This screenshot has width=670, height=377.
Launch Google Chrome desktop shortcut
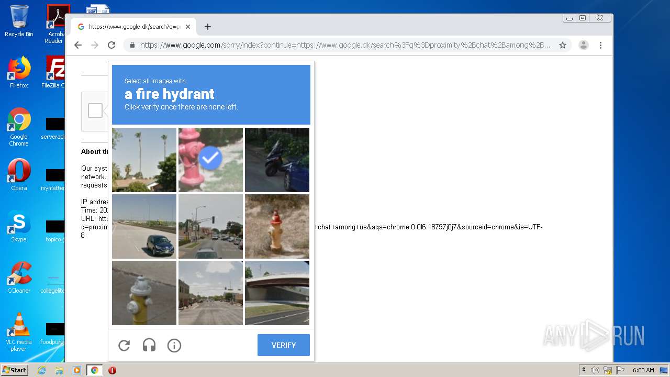pos(19,127)
